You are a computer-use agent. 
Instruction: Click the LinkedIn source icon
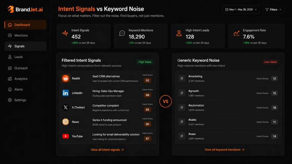(x=66, y=93)
